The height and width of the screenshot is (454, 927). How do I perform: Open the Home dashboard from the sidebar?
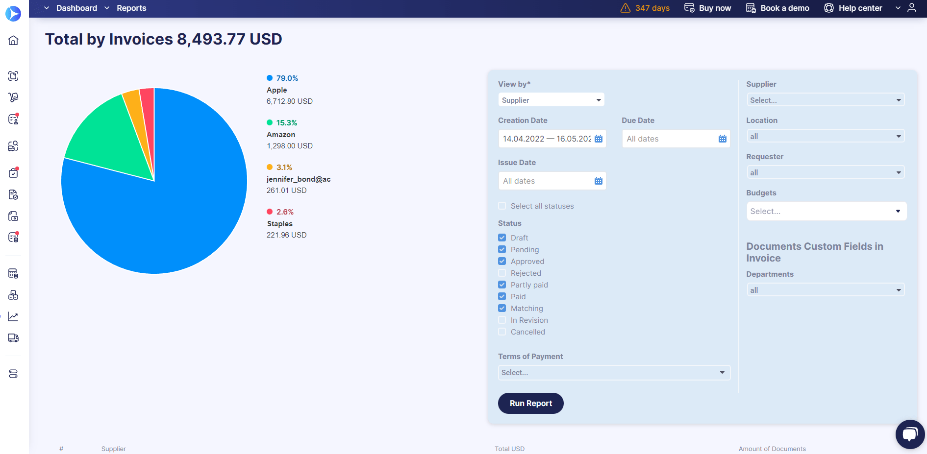(x=13, y=40)
